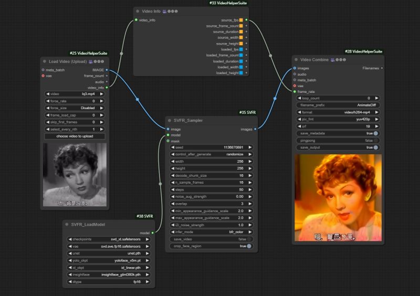Click the #35 SVFR node badge

coord(247,112)
